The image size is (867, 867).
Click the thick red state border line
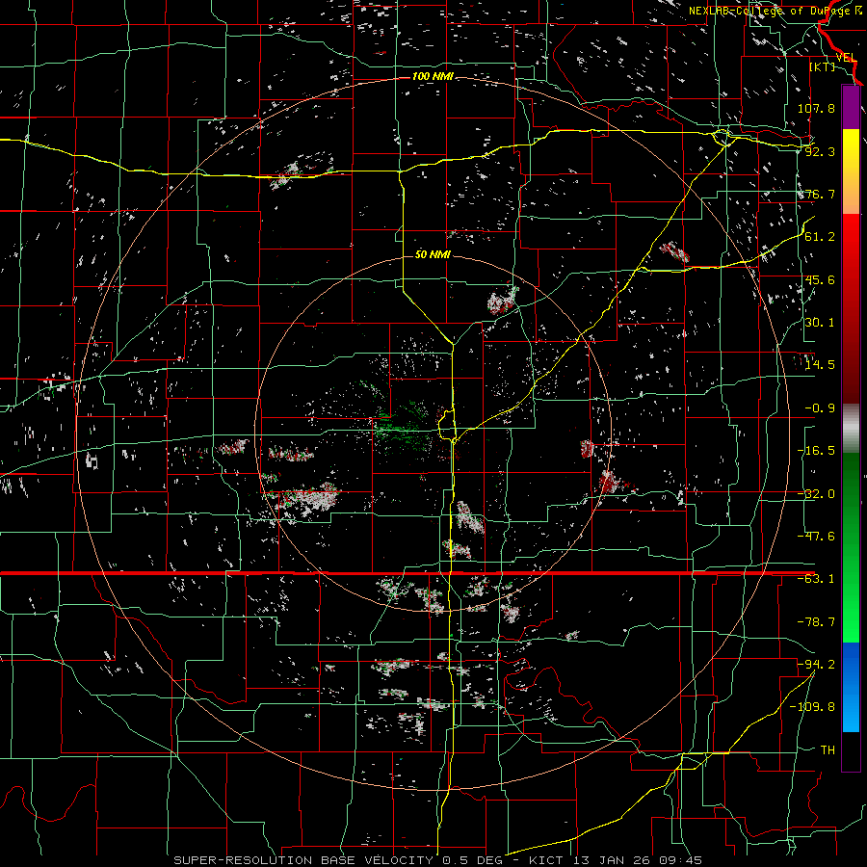coord(407,573)
